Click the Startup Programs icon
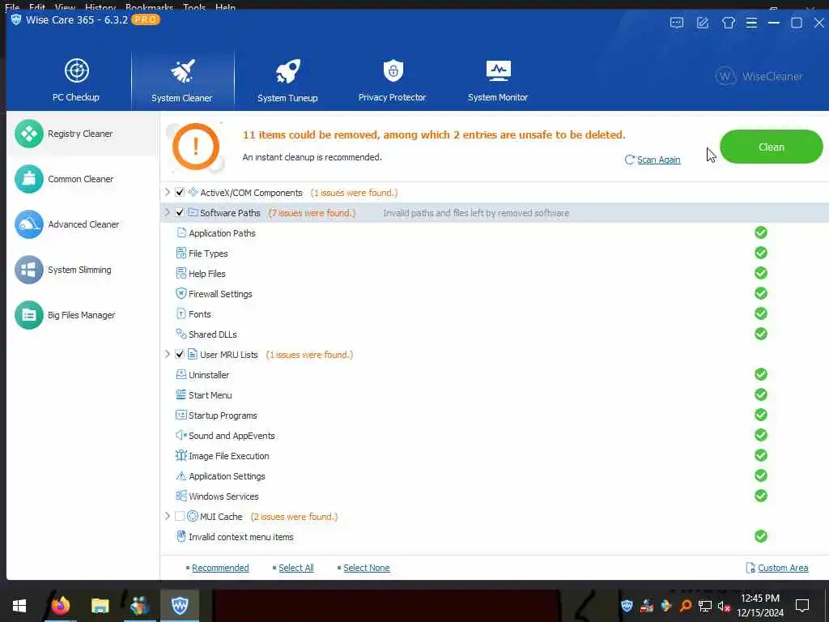This screenshot has height=622, width=829. [x=181, y=415]
